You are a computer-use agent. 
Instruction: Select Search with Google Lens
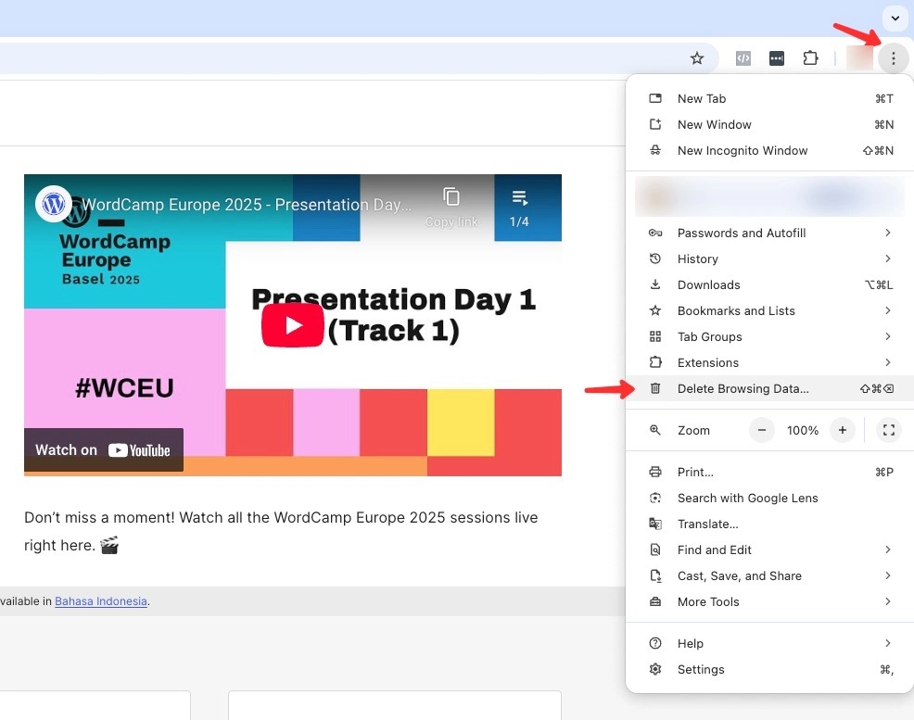(x=770, y=498)
